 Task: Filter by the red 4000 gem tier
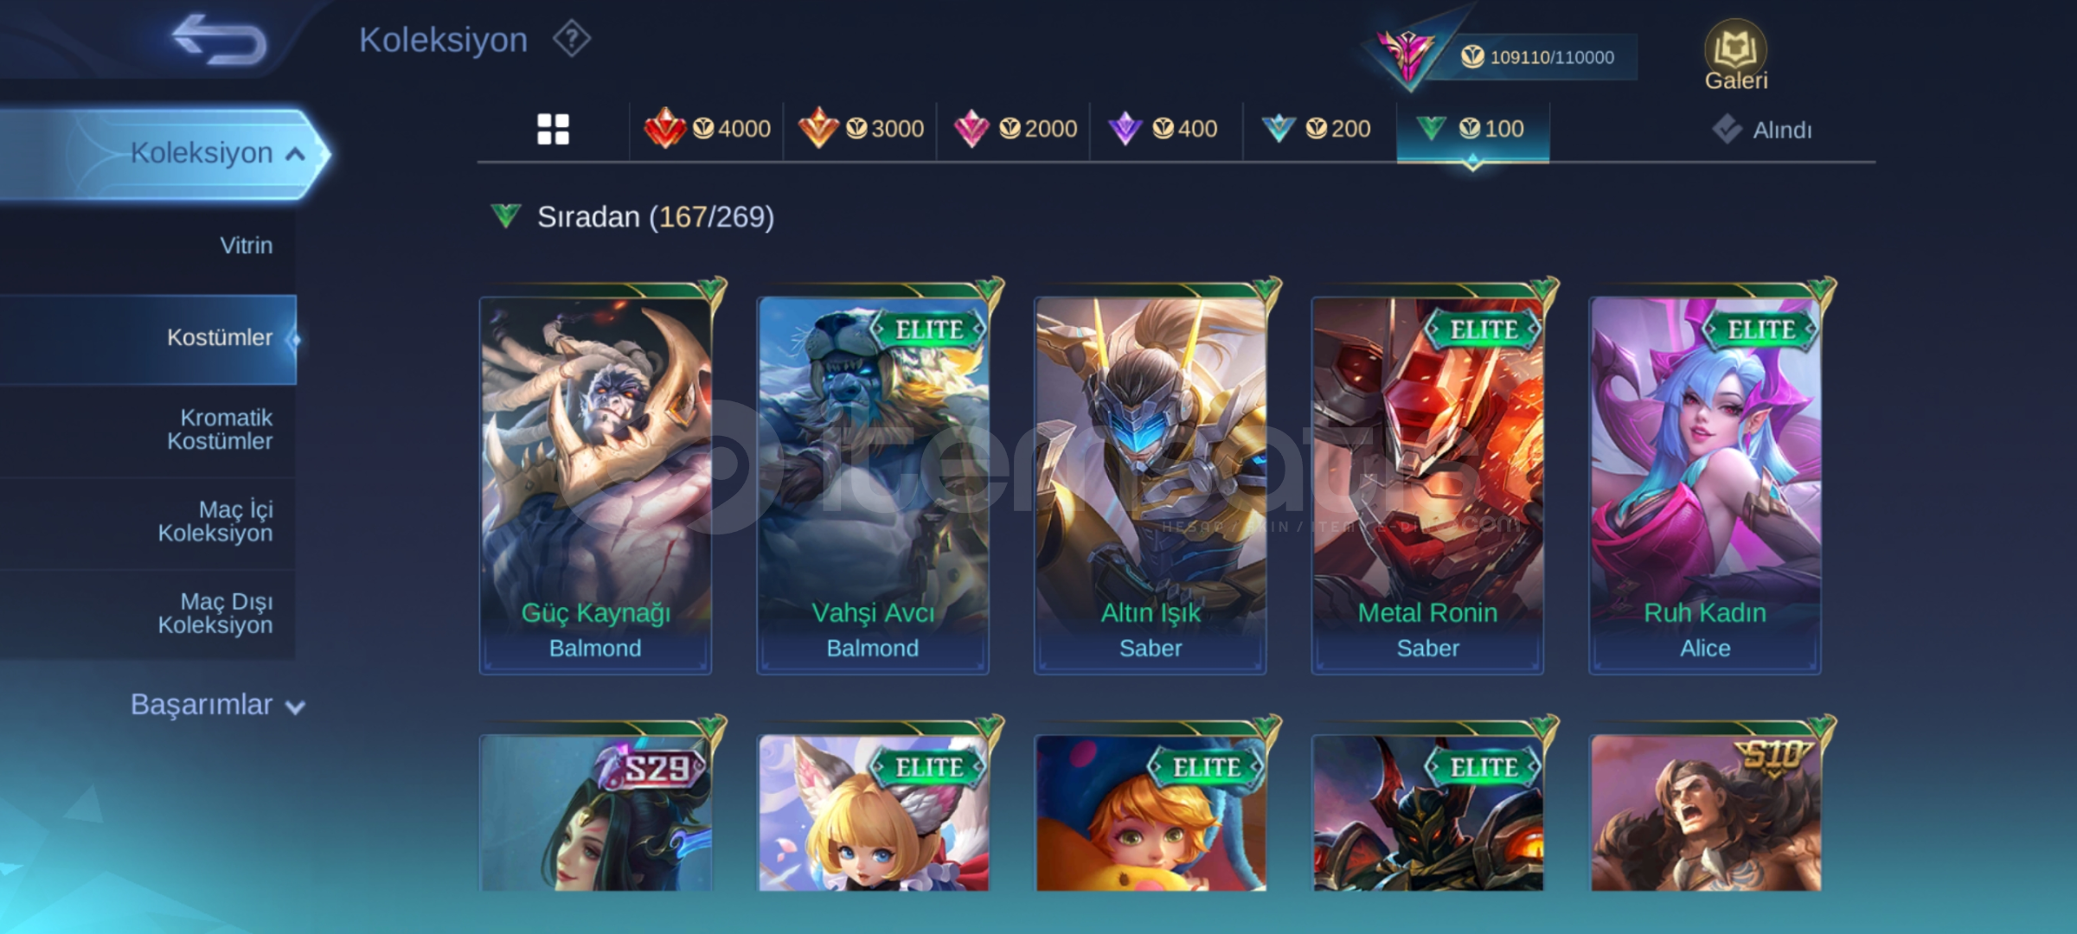707,129
